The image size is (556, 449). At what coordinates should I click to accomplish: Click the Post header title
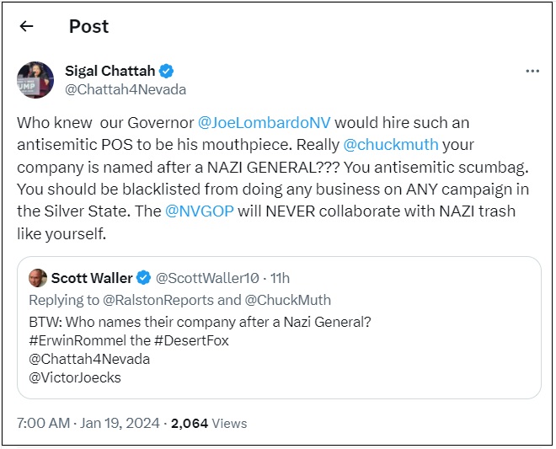[x=88, y=26]
